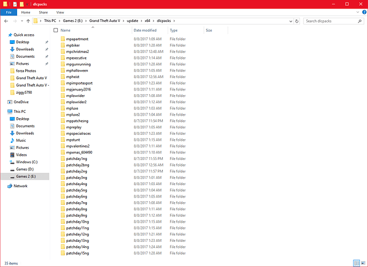Click Grand Theft Auto V breadcrumb segment
Viewport: 368px width, 267px height.
104,21
